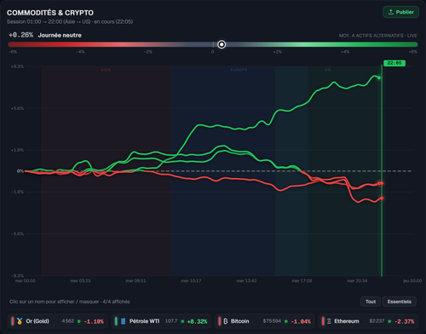This screenshot has height=334, width=426.
Task: Click the +8.32% oil change value
Action: (x=197, y=321)
